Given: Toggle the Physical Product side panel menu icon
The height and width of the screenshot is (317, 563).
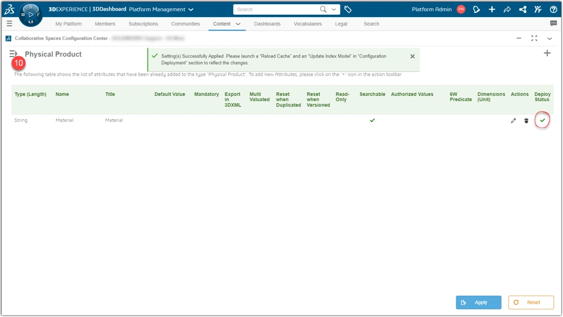Looking at the screenshot, I should [13, 54].
